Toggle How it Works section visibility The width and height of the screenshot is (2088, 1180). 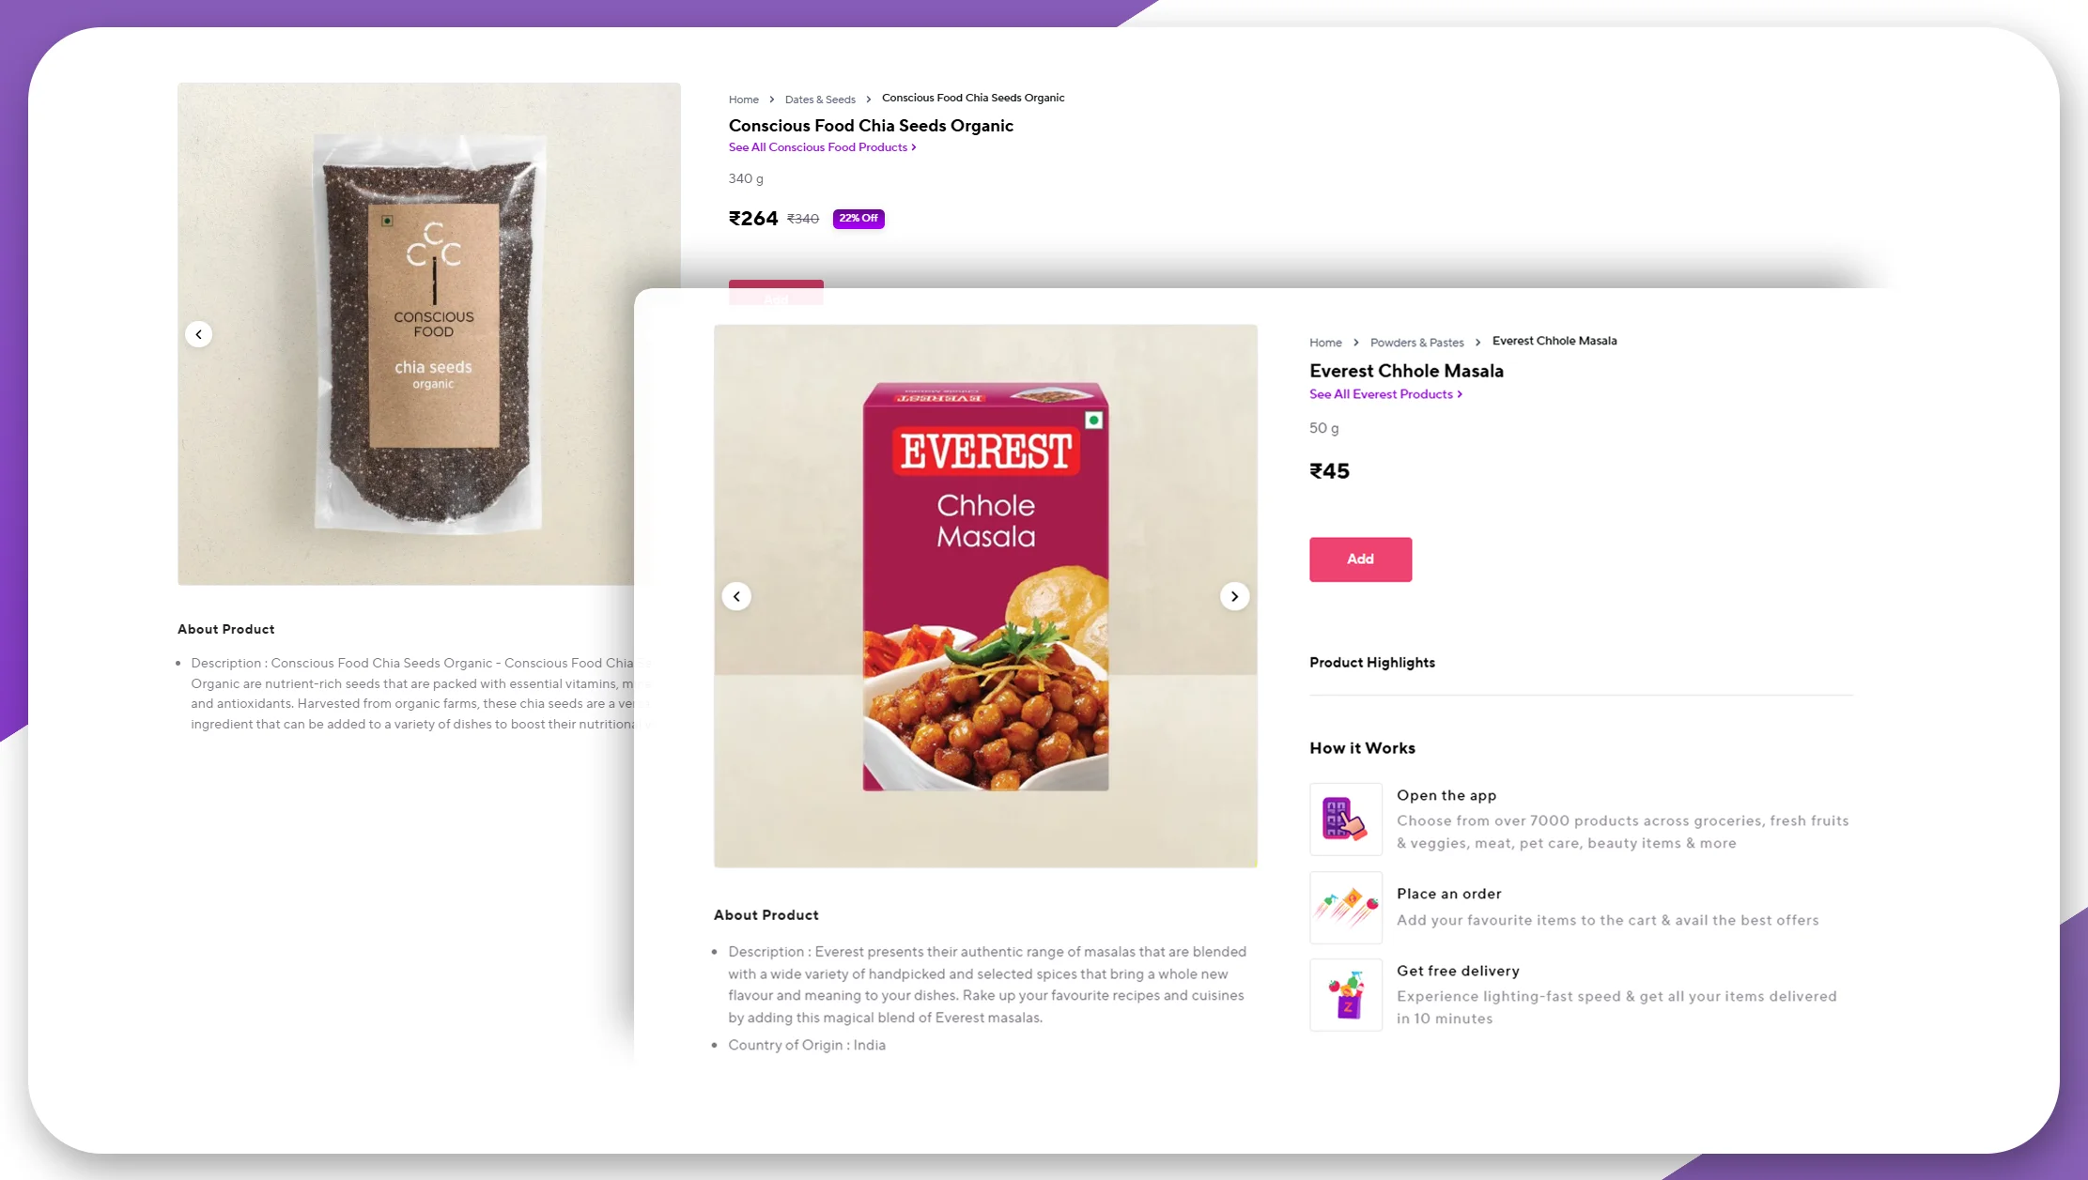coord(1362,747)
